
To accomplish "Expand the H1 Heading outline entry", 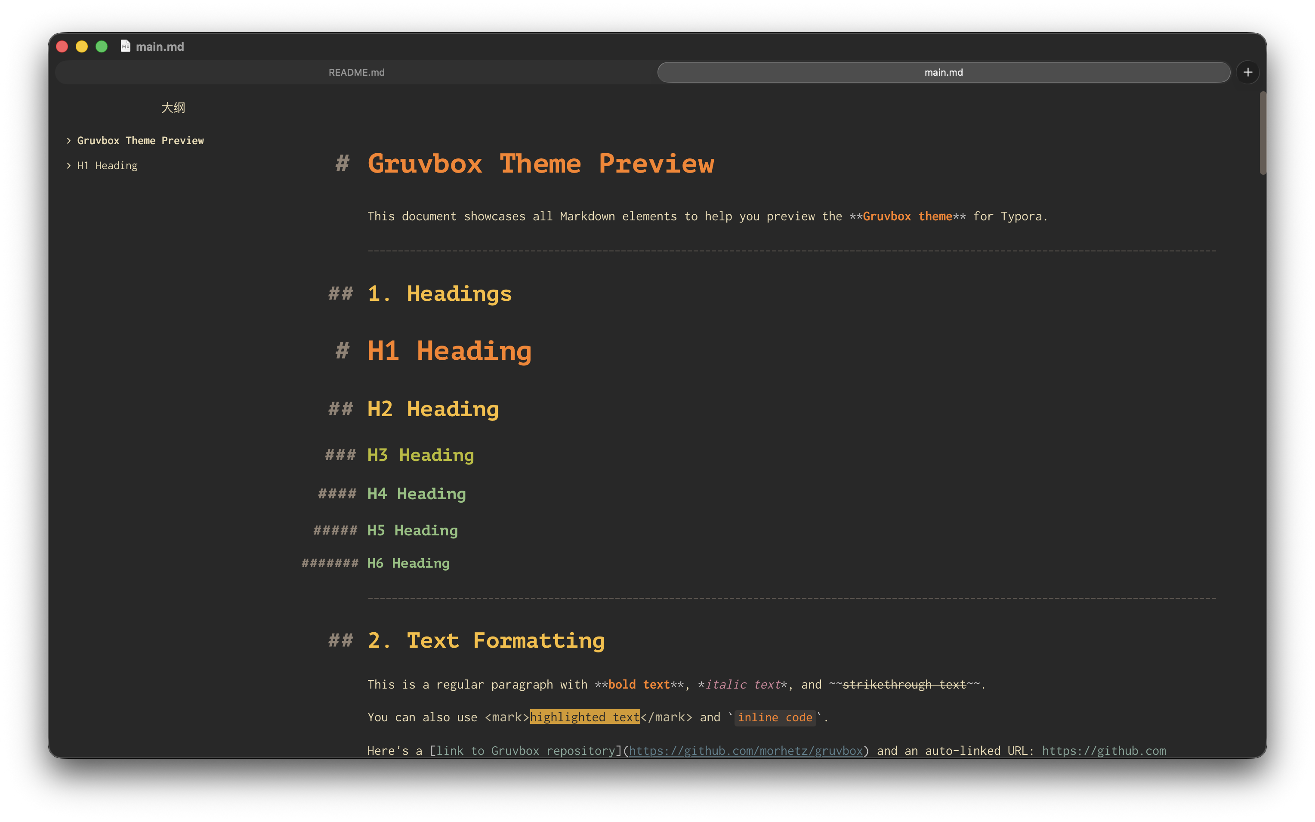I will tap(68, 165).
